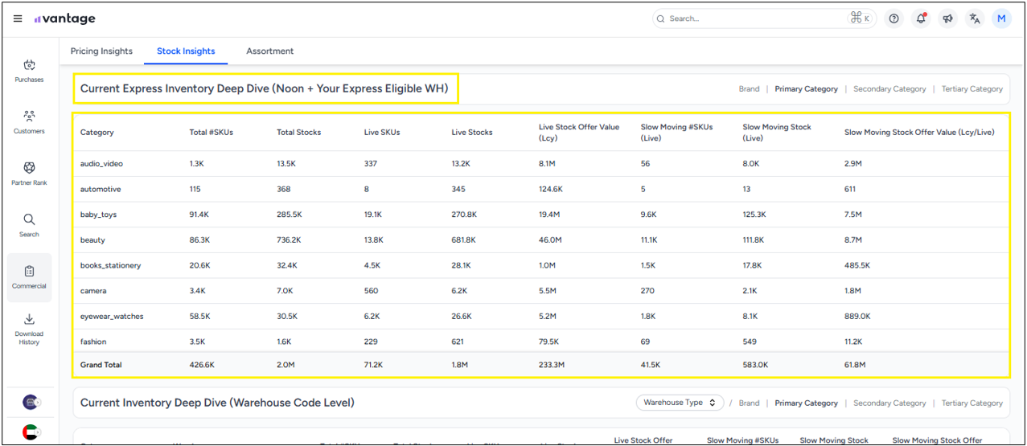Image resolution: width=1027 pixels, height=446 pixels.
Task: Open the M user profile avatar
Action: click(x=1001, y=18)
